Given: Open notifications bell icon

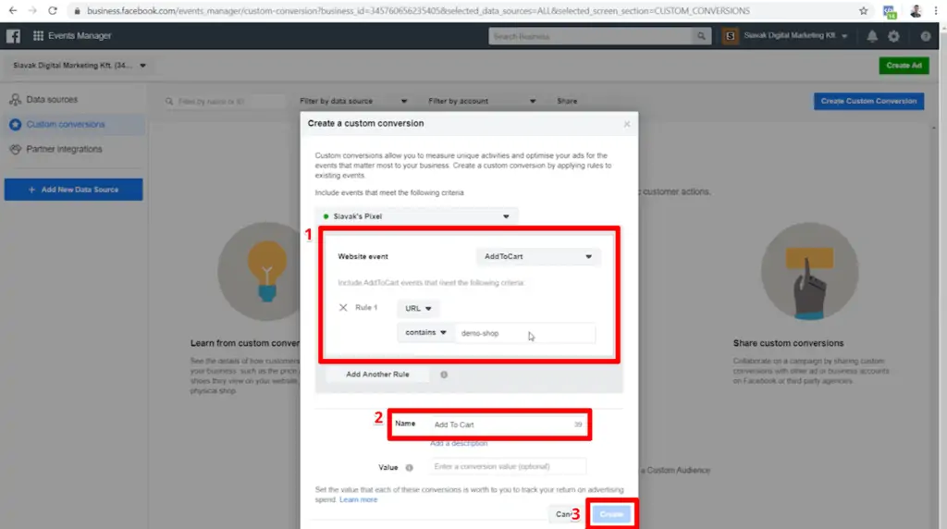Looking at the screenshot, I should [x=872, y=36].
